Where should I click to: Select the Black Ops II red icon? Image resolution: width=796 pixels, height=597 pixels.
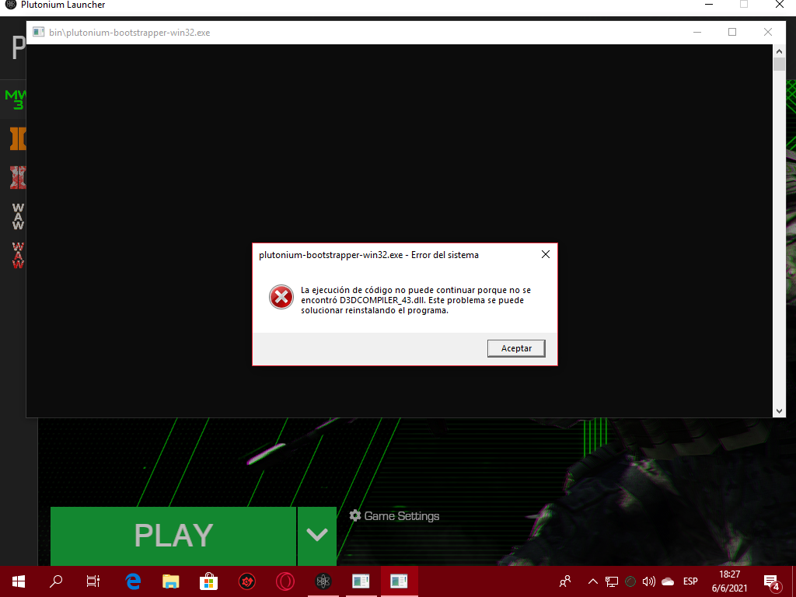click(x=18, y=177)
